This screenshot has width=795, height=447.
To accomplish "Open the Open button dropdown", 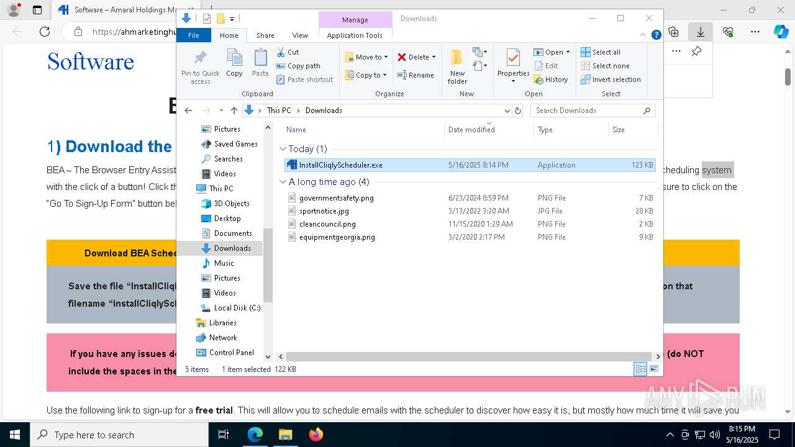I will point(568,52).
